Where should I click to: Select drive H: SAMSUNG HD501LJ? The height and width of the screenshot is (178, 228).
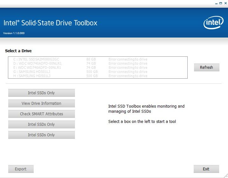pyautogui.click(x=98, y=76)
